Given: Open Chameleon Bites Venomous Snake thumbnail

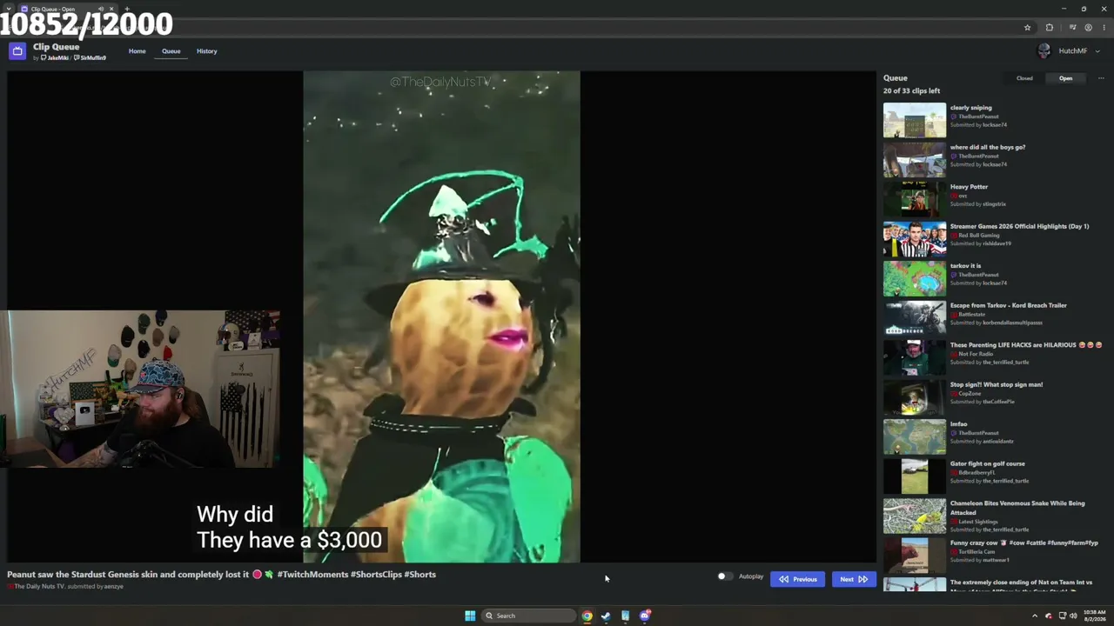Looking at the screenshot, I should (915, 516).
